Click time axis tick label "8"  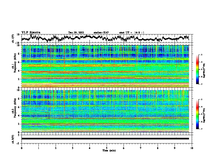158,148
